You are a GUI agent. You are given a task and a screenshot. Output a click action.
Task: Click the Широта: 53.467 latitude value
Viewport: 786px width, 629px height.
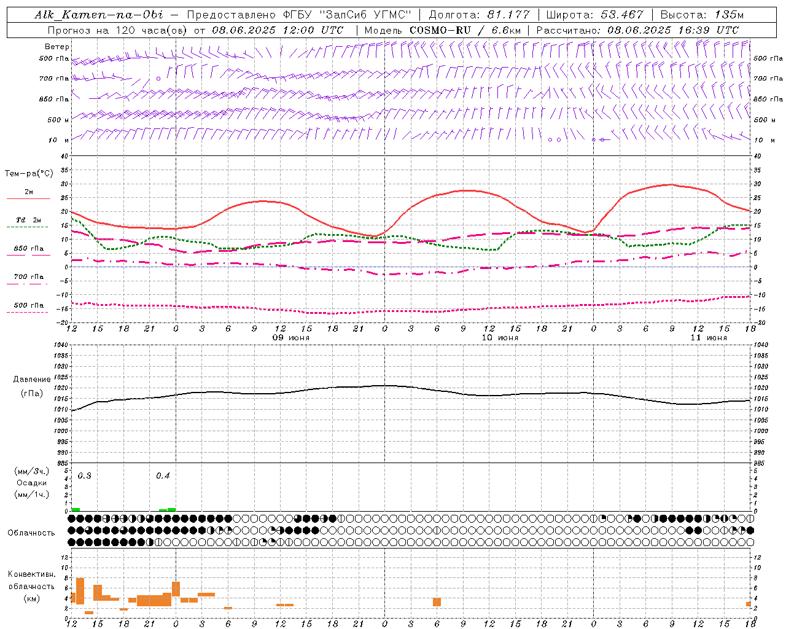594,15
